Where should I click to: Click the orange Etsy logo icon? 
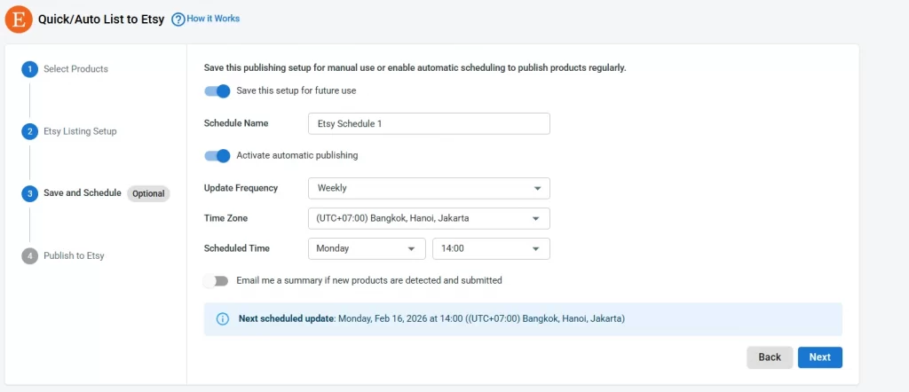click(x=18, y=19)
